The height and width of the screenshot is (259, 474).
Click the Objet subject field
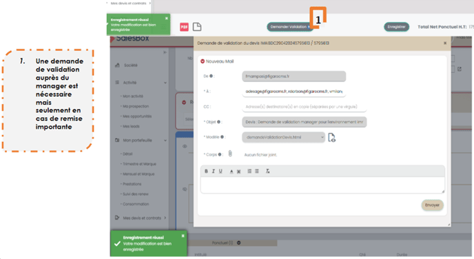coord(304,122)
